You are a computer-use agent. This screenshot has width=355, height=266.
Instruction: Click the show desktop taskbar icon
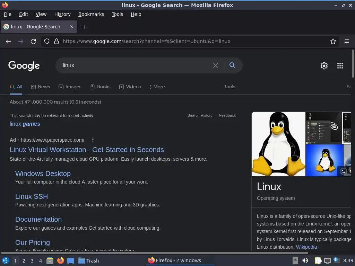(71, 261)
